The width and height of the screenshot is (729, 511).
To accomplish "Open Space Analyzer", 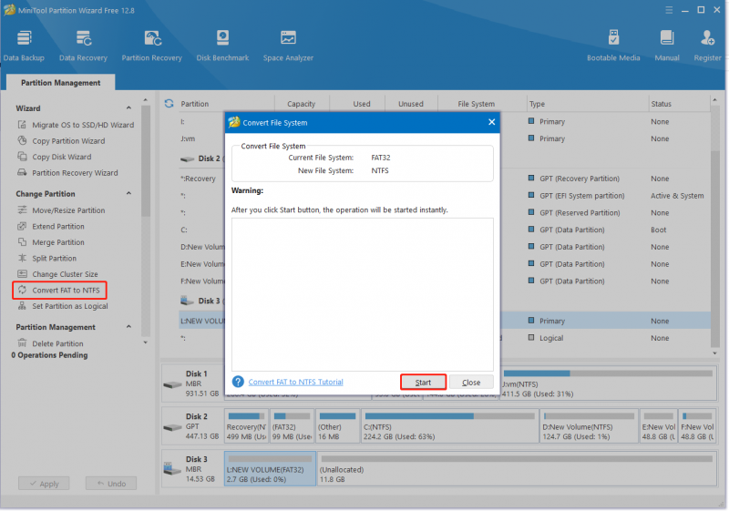I will [x=288, y=46].
